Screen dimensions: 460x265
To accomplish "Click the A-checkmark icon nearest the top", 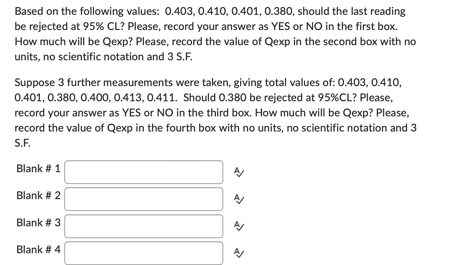I will (239, 172).
